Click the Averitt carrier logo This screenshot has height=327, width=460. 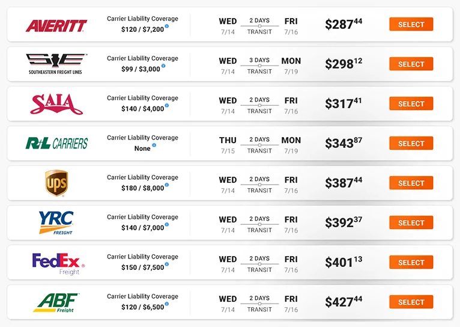pos(56,25)
